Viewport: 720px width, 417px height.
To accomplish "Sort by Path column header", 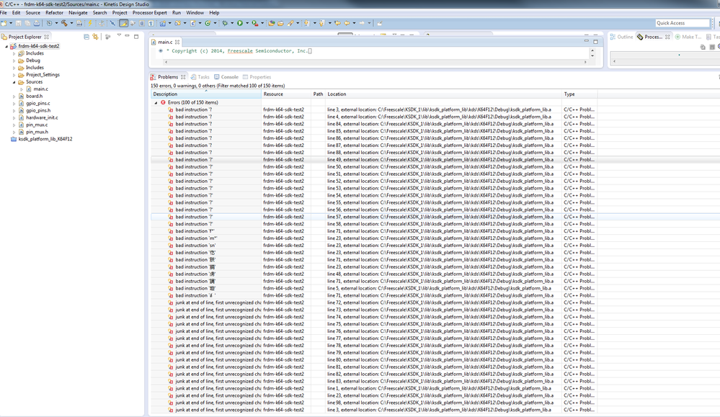I will pyautogui.click(x=319, y=94).
